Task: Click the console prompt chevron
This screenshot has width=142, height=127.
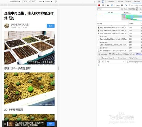Action: click(99, 65)
